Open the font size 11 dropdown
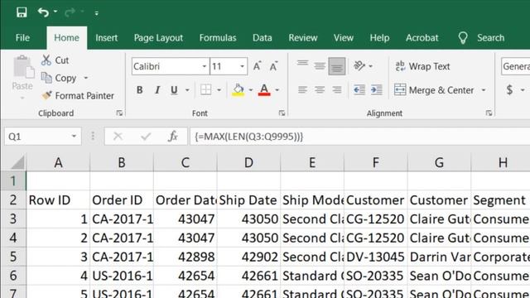530x298 pixels. point(242,66)
